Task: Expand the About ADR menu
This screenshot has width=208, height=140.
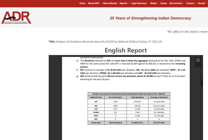Action: (x=94, y=3)
